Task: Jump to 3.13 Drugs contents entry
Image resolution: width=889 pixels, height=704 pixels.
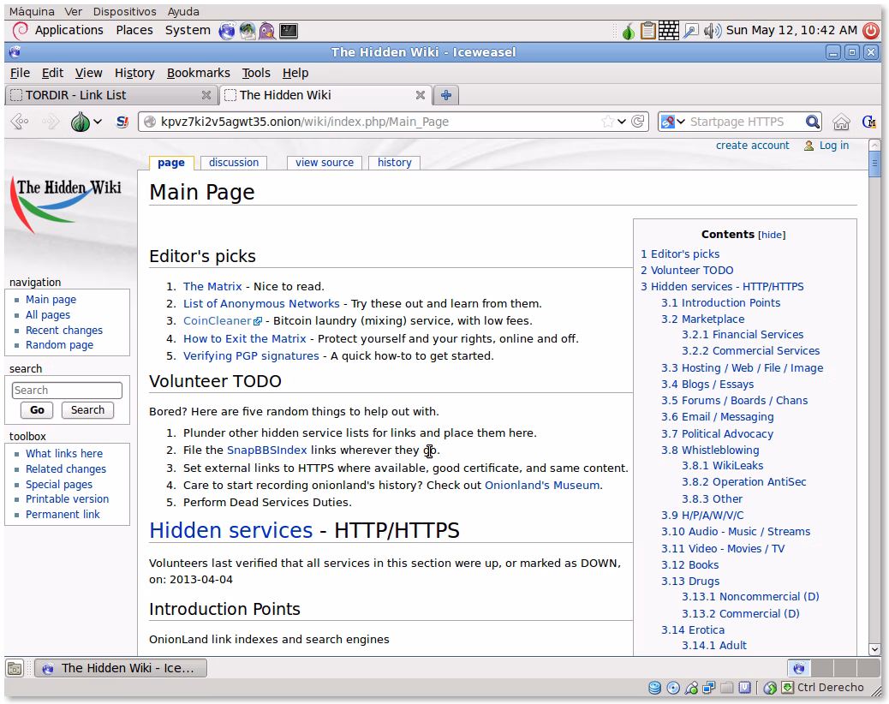Action: [690, 582]
